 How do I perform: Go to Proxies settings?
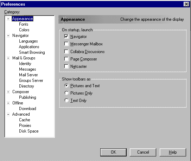point(25,125)
